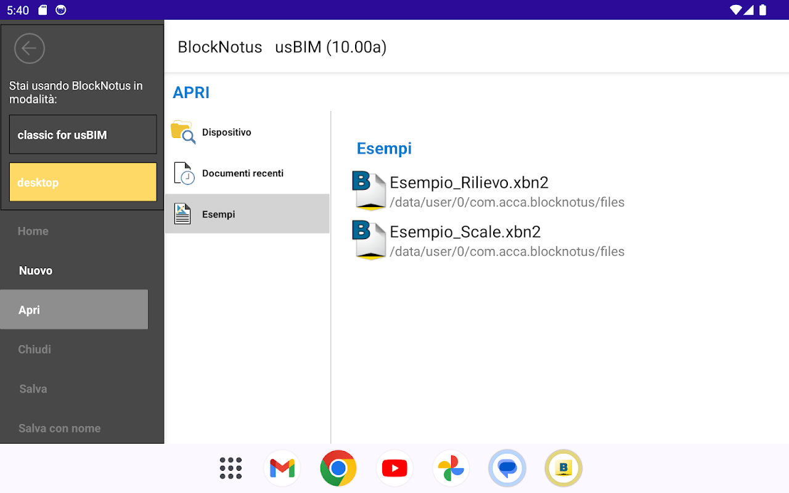Click the SD card status bar icon
789x493 pixels.
click(43, 10)
